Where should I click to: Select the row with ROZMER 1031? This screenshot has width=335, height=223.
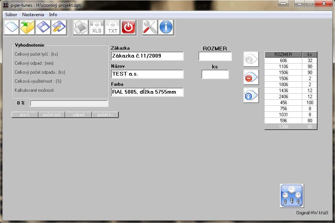point(291,115)
